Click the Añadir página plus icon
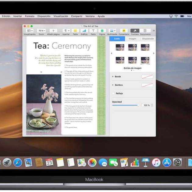Screen dimensions: 192x192 click(x=53, y=31)
